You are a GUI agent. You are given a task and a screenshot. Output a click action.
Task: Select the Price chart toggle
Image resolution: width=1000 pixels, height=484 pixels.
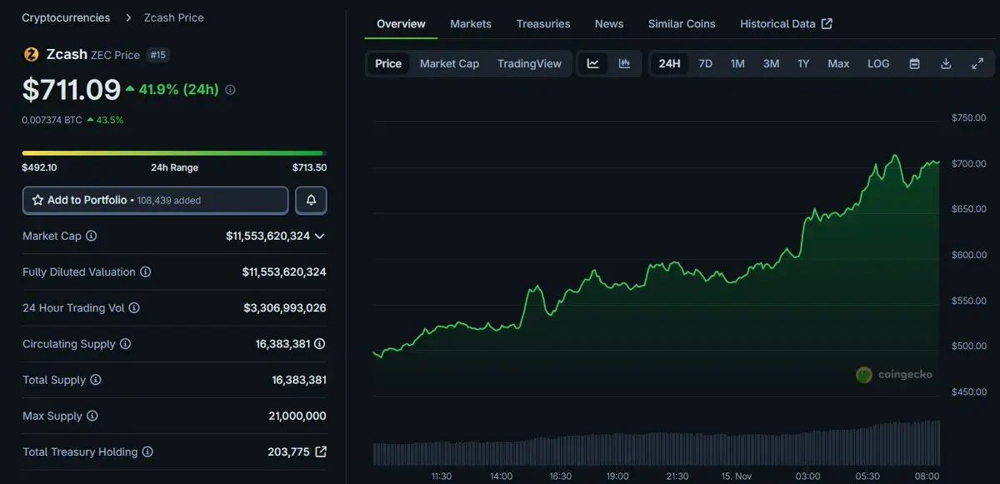[x=388, y=63]
